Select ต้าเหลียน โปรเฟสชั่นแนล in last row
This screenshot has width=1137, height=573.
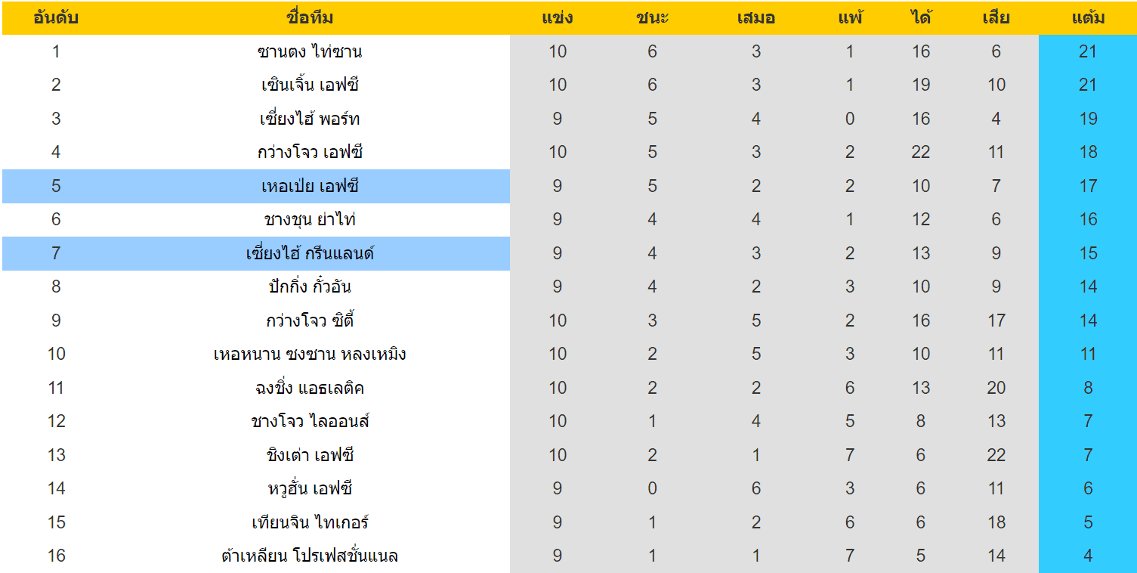(310, 556)
